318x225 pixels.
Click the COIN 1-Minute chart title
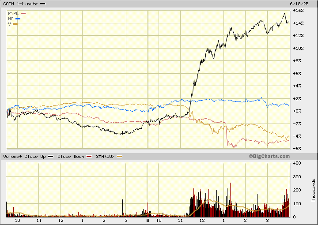pyautogui.click(x=20, y=4)
